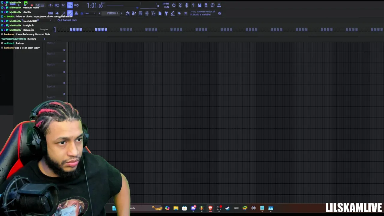Click the main volume slider
Viewport: 384px width, 216px height.
click(115, 5)
